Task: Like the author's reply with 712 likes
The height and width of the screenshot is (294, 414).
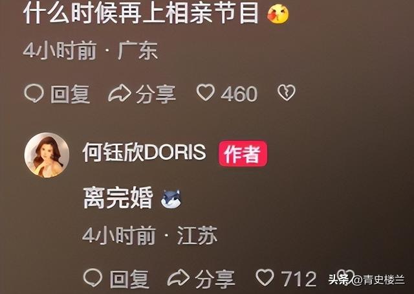Action: (x=265, y=277)
